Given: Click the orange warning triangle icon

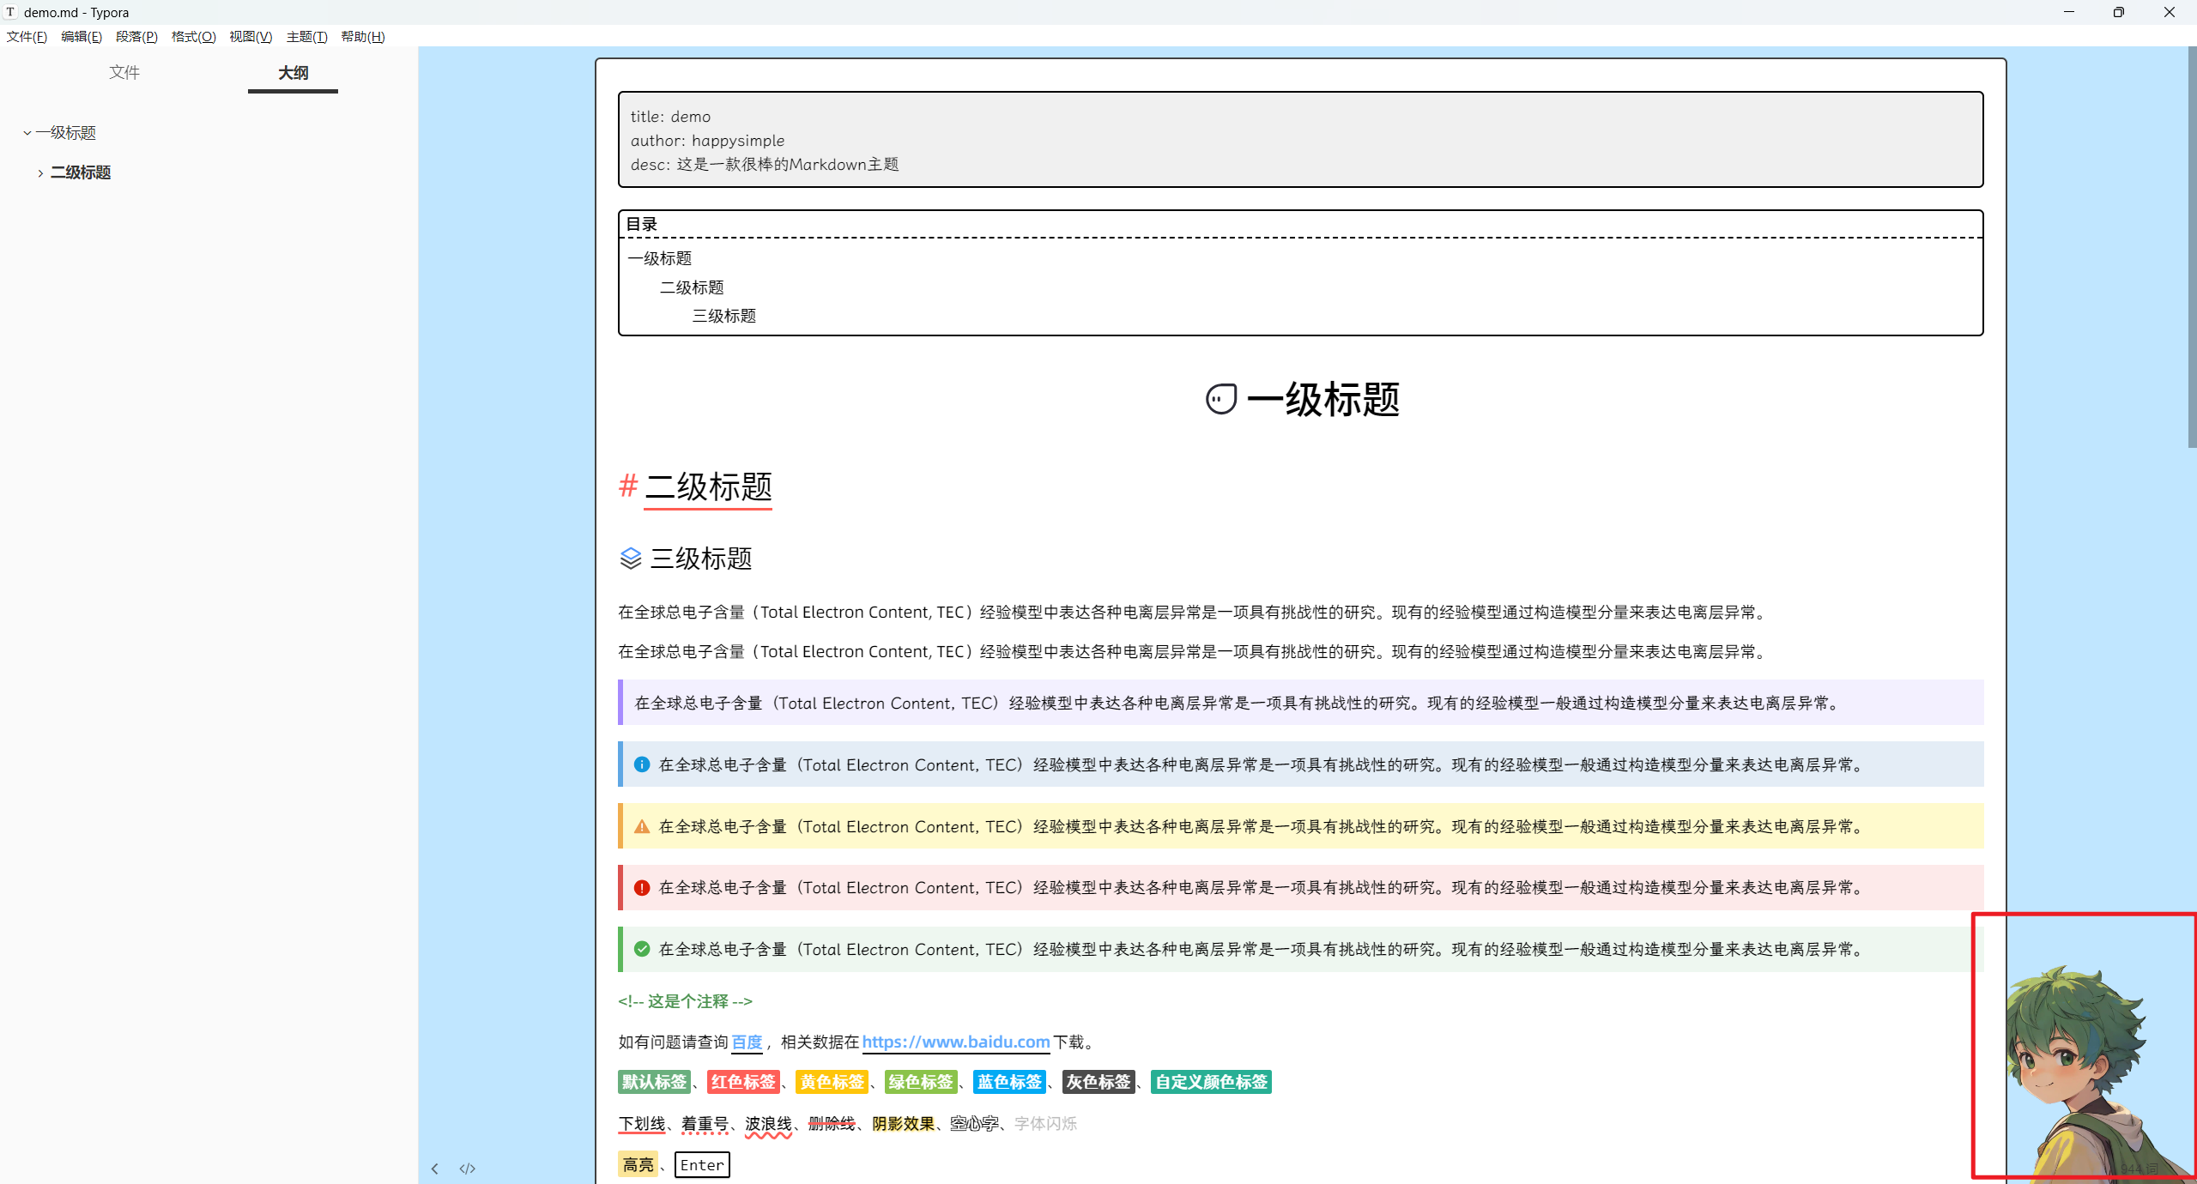Looking at the screenshot, I should tap(642, 826).
